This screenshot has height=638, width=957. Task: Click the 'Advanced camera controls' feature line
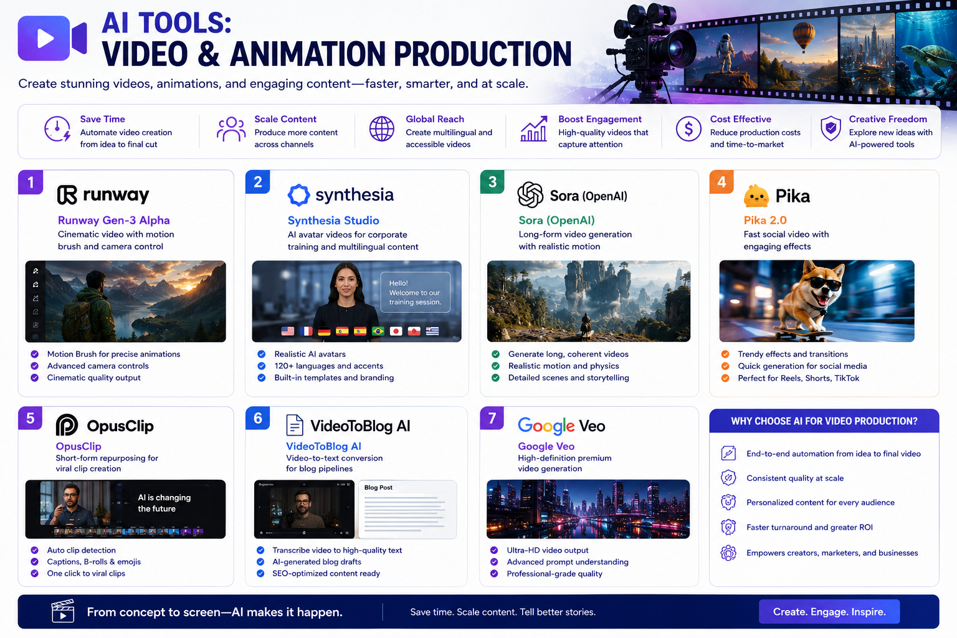(x=98, y=366)
